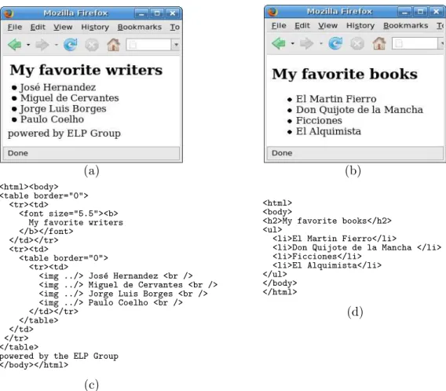Minimize the writers Firefox window
446x391 pixels.
point(141,13)
